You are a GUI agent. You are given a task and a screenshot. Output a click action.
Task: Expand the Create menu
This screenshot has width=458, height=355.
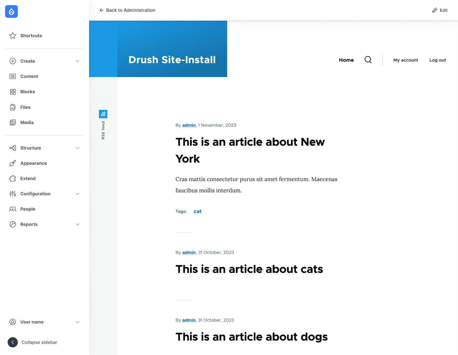point(78,61)
